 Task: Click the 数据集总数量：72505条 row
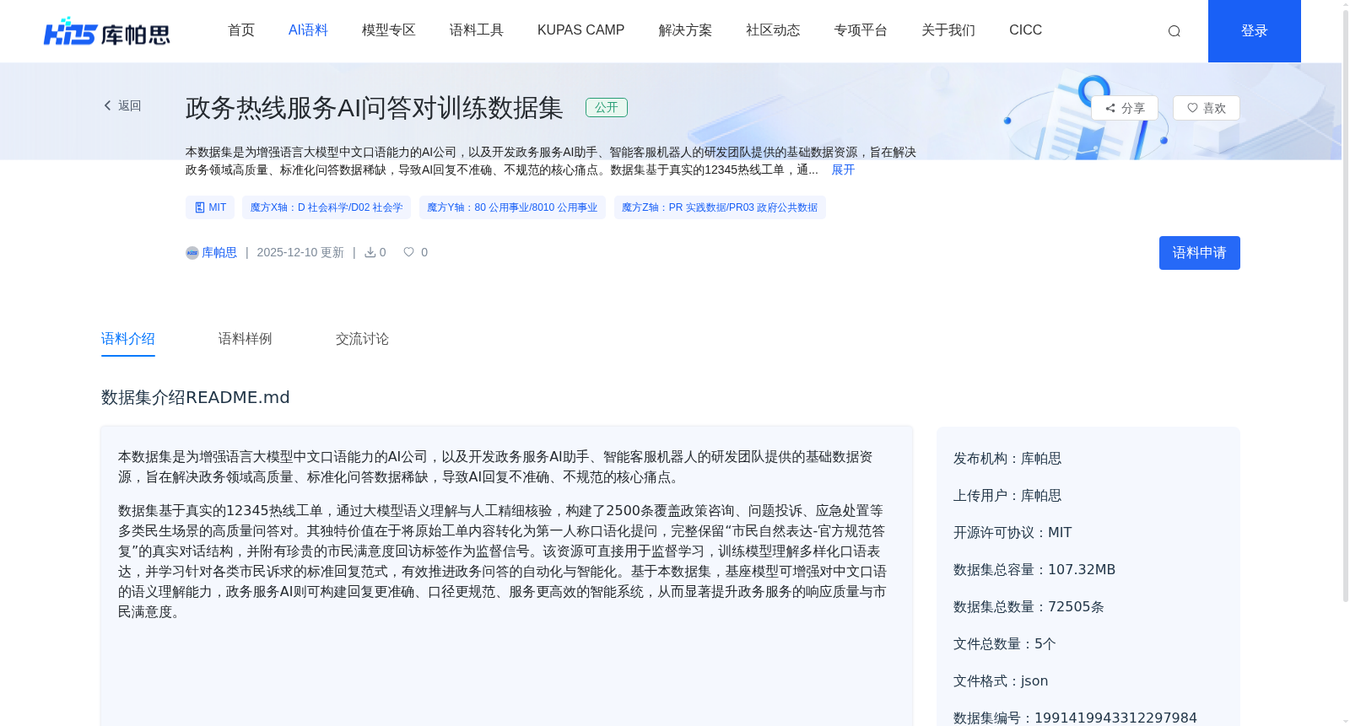pos(1029,607)
